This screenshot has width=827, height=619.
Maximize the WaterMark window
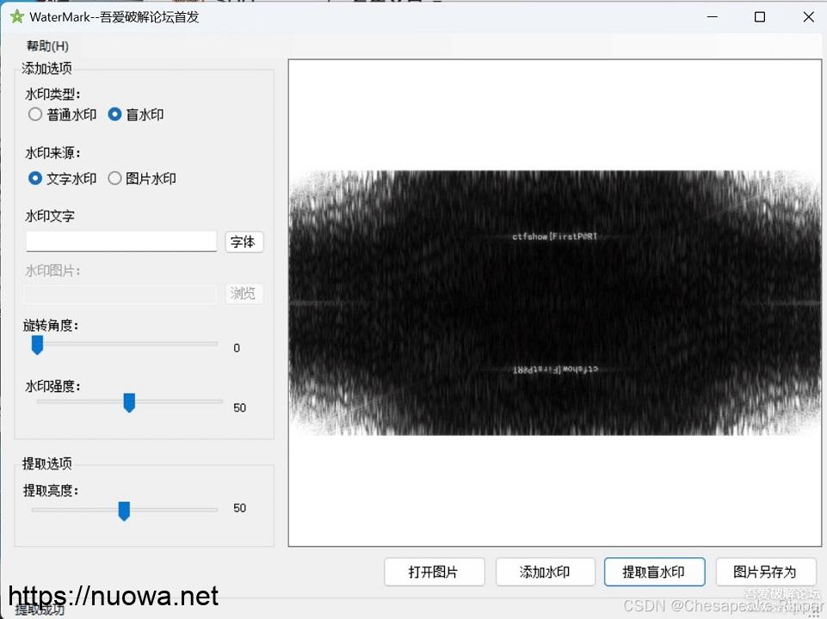coord(760,17)
